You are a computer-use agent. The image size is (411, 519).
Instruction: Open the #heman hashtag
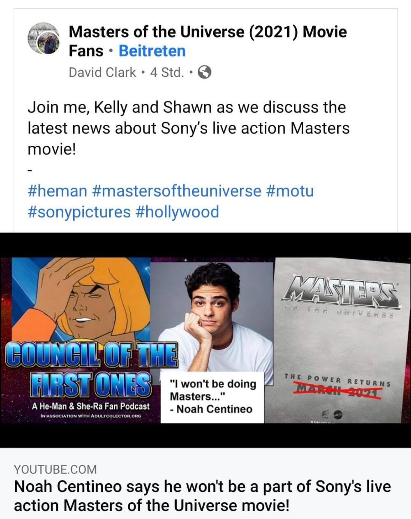coord(58,191)
